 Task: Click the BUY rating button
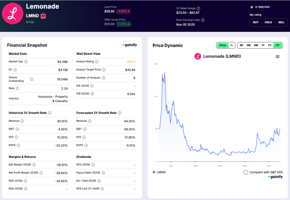coord(256,22)
